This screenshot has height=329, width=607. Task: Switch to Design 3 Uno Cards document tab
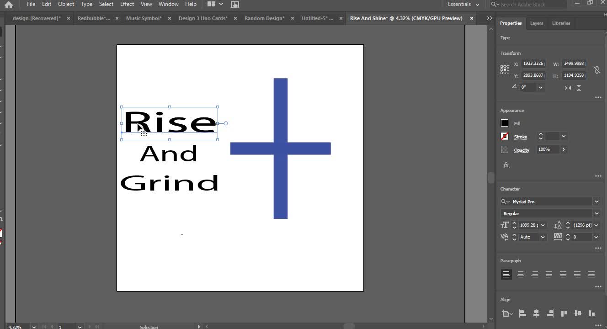203,18
